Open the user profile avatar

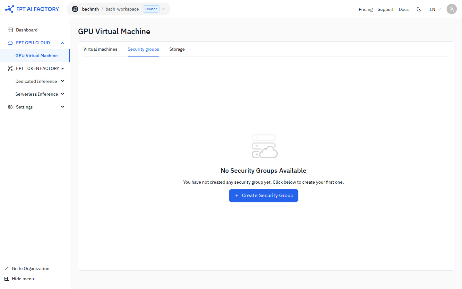(x=452, y=9)
